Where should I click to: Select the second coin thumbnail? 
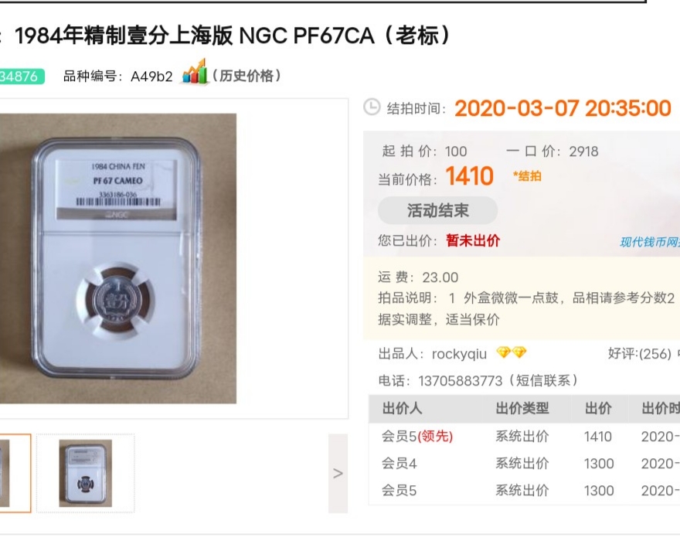click(x=86, y=473)
